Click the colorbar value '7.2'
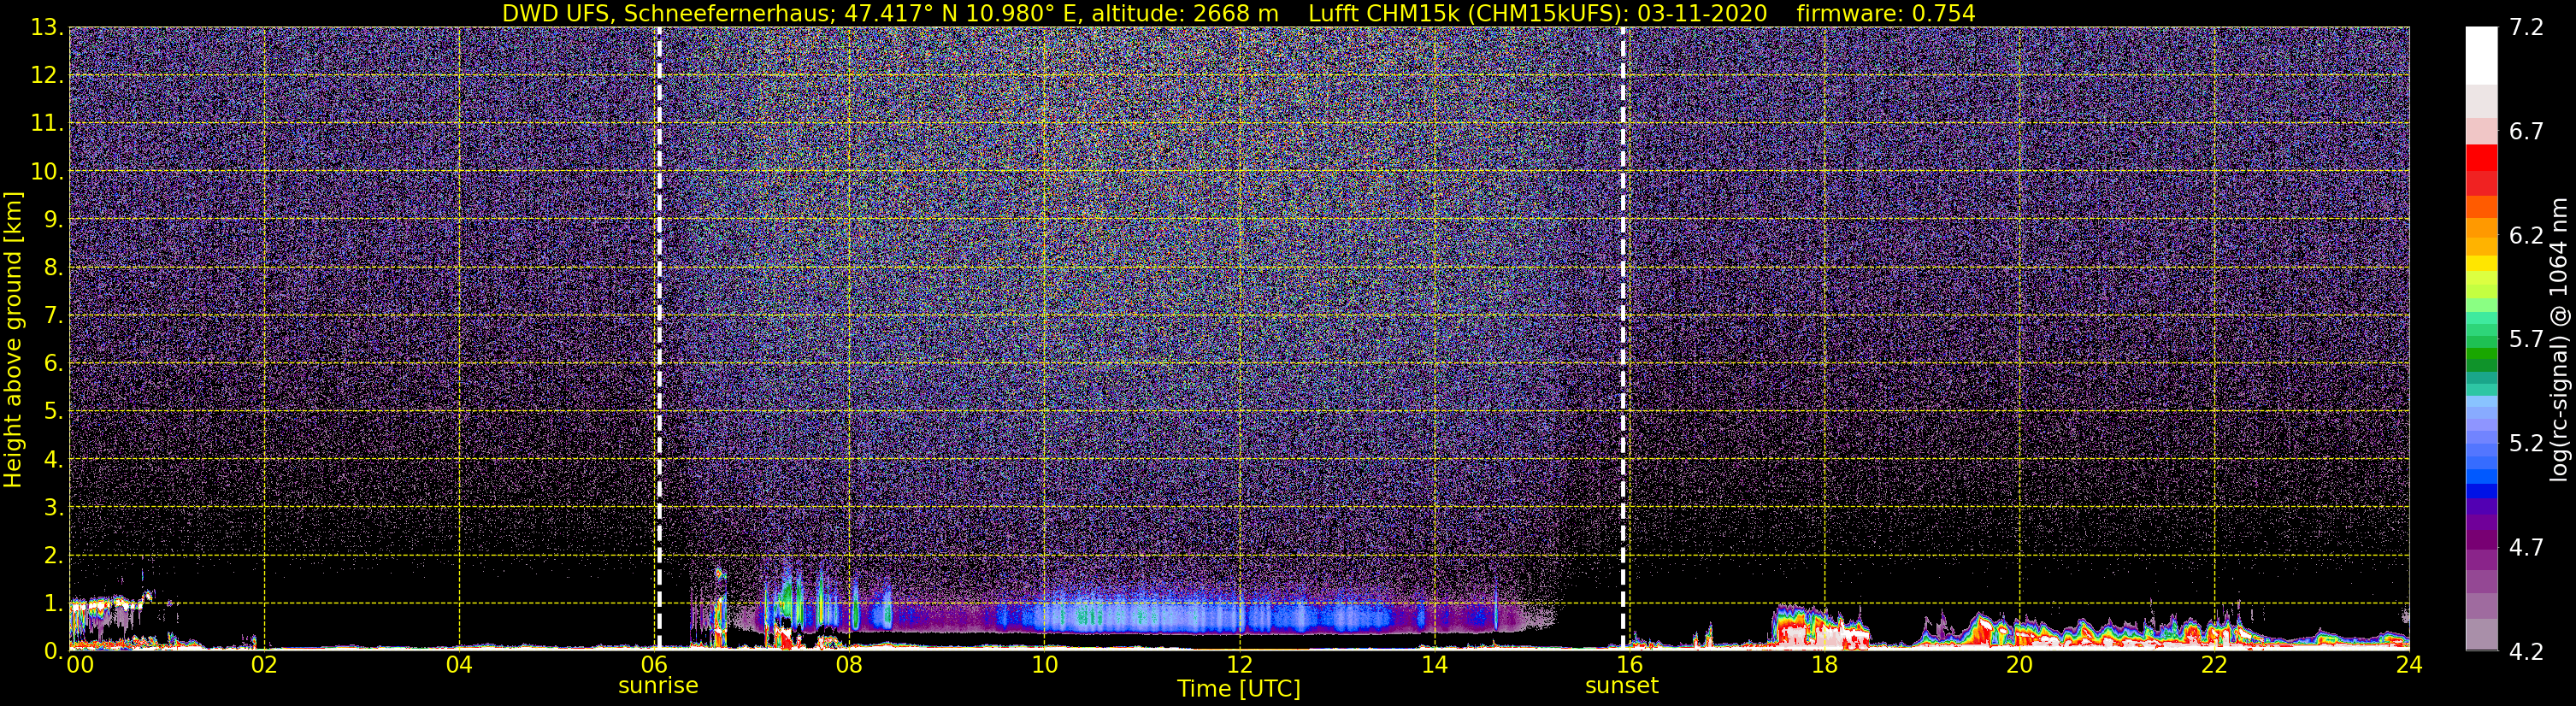 (x=2526, y=28)
